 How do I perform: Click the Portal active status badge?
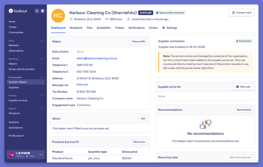click(244, 41)
